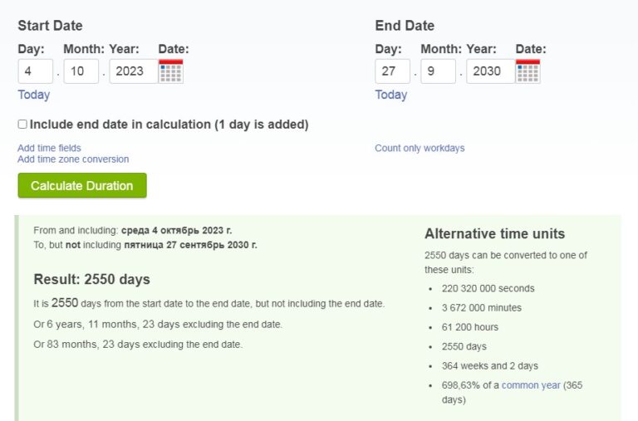
Task: Select the Count only workdays link
Action: click(420, 148)
